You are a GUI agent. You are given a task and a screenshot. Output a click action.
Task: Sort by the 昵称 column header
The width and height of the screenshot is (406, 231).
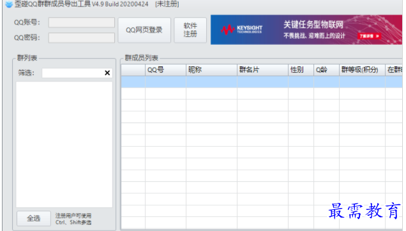[x=211, y=70]
